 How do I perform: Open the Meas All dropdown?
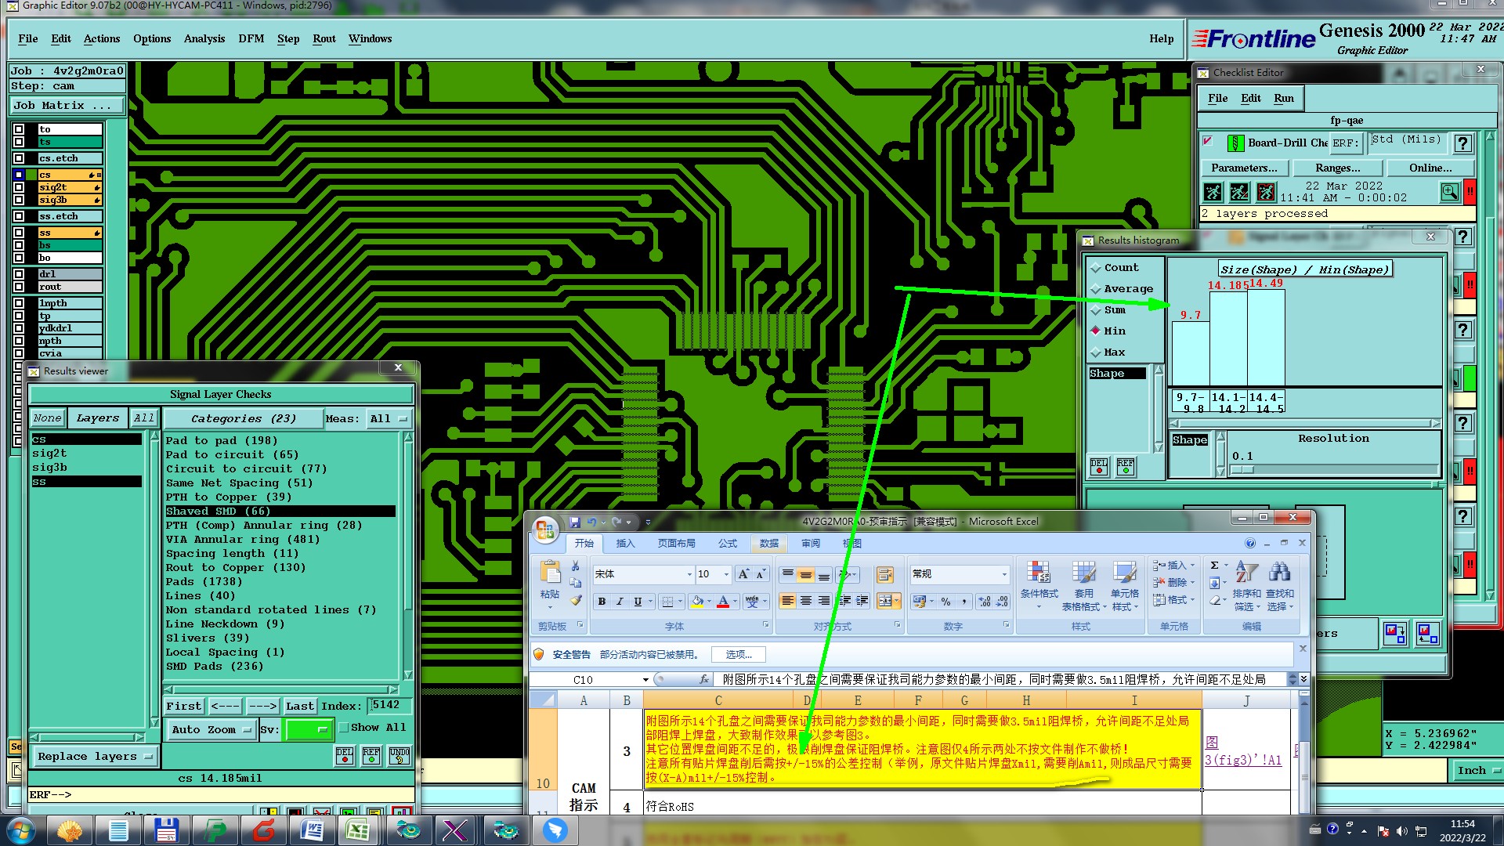click(389, 419)
